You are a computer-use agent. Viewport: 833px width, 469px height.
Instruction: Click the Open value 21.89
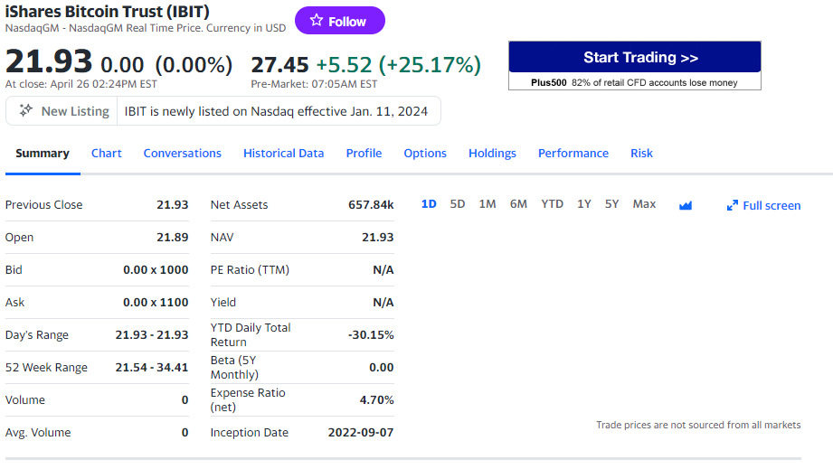(x=172, y=237)
